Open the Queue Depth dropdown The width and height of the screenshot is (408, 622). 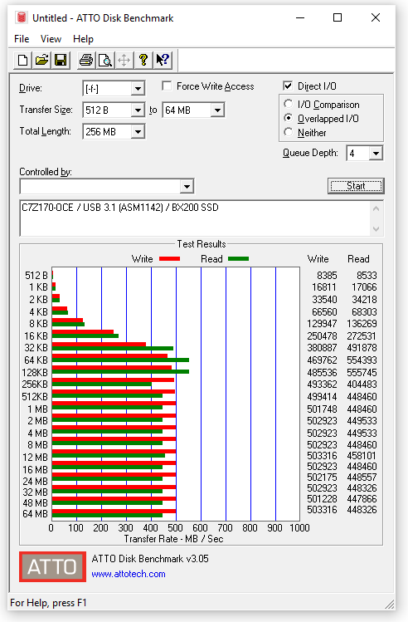click(376, 153)
